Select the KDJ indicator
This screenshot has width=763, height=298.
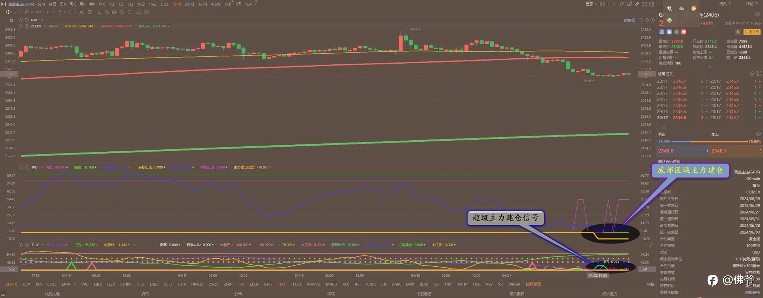(346, 284)
